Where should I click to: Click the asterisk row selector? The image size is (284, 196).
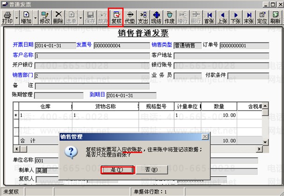[16, 115]
